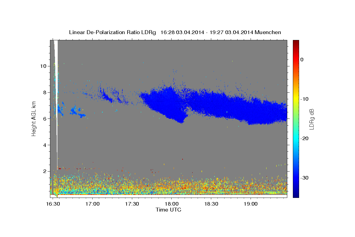Click the 19:00 time tick label
Image resolution: width=355 pixels, height=237 pixels.
[x=251, y=204]
